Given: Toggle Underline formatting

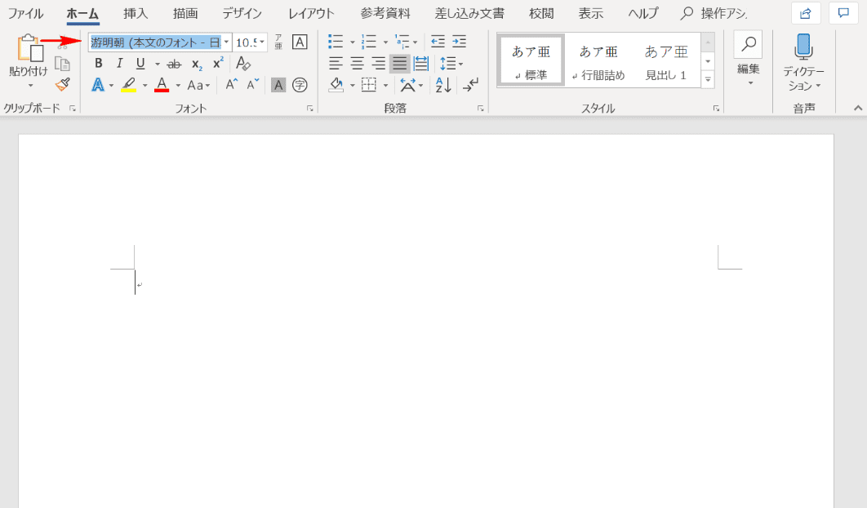Looking at the screenshot, I should [140, 64].
